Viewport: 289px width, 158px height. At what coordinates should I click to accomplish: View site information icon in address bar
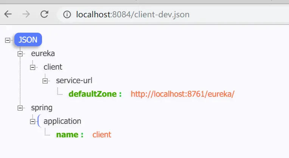click(67, 14)
